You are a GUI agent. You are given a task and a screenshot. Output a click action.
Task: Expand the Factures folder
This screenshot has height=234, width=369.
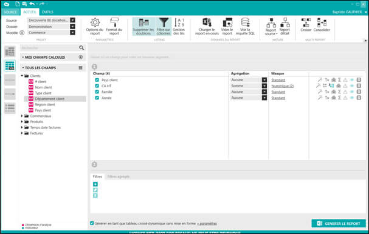(x=22, y=133)
